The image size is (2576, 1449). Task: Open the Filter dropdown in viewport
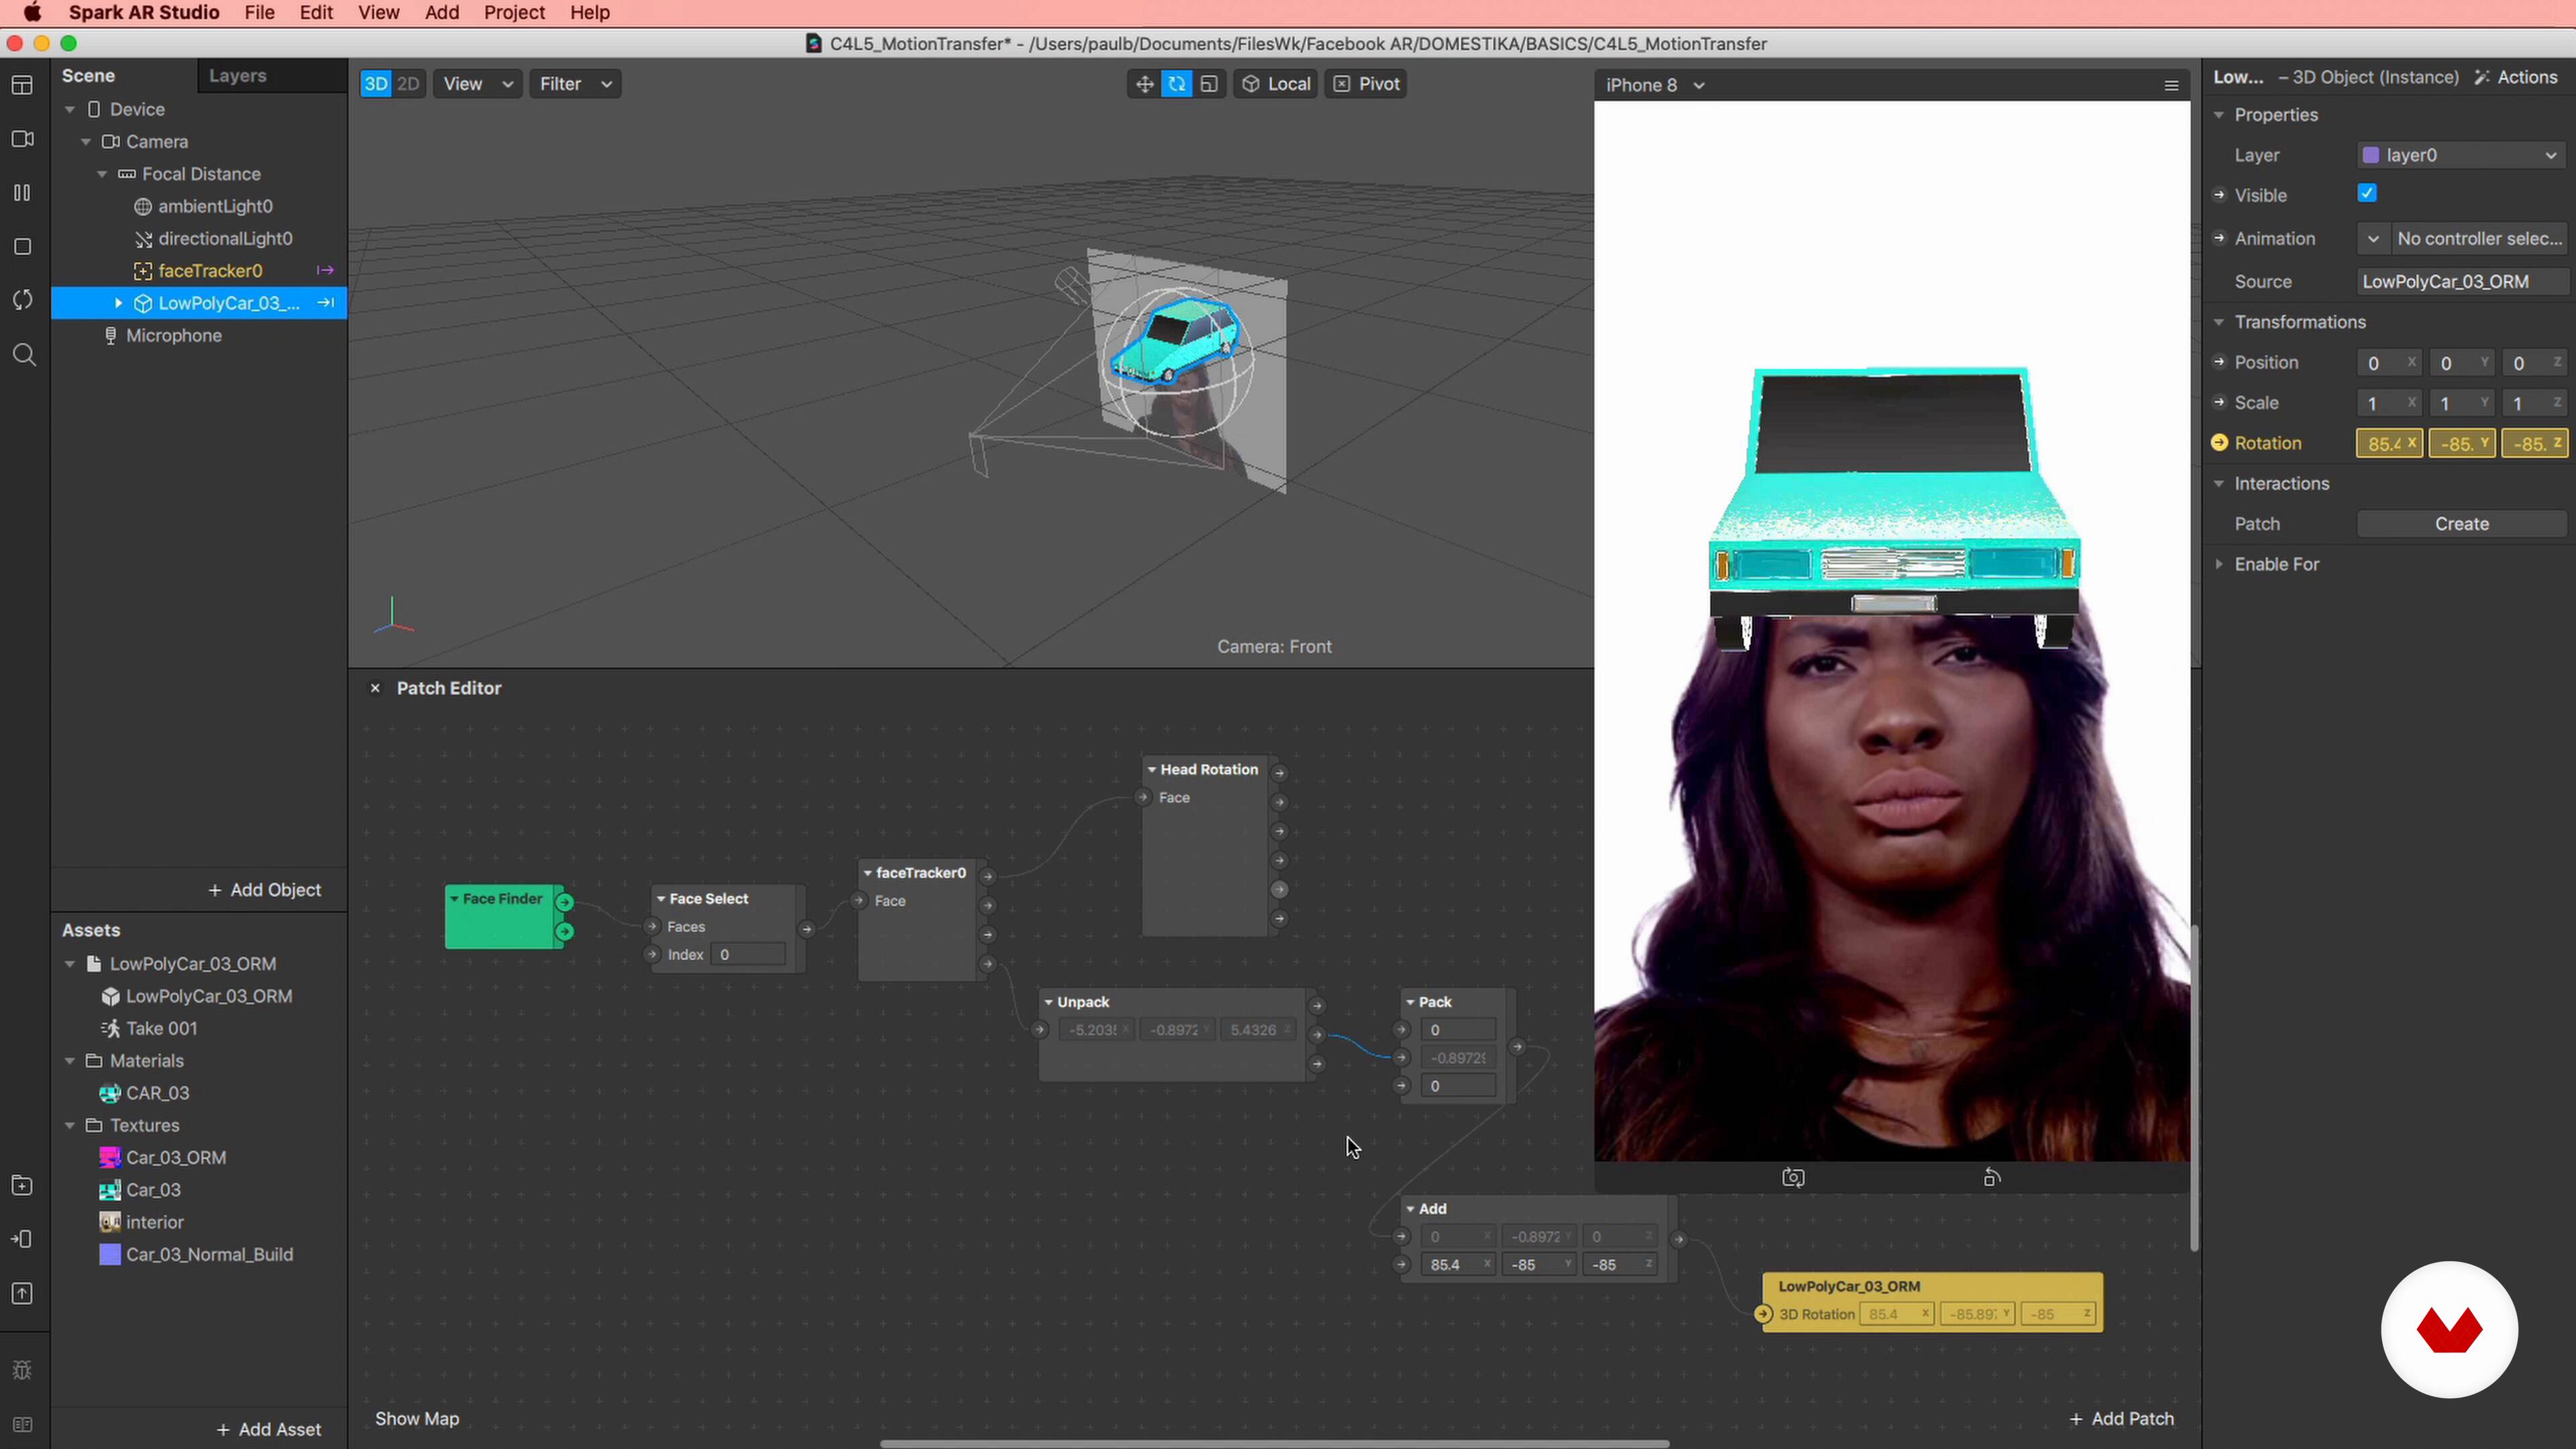pyautogui.click(x=574, y=84)
